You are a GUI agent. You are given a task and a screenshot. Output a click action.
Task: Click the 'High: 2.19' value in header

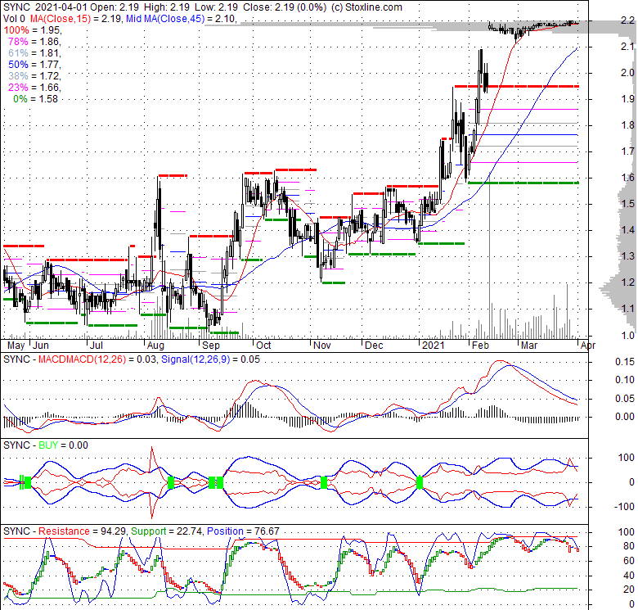click(x=166, y=7)
